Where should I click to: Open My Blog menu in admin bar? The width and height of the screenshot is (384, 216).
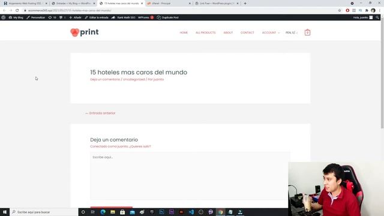coord(16,17)
